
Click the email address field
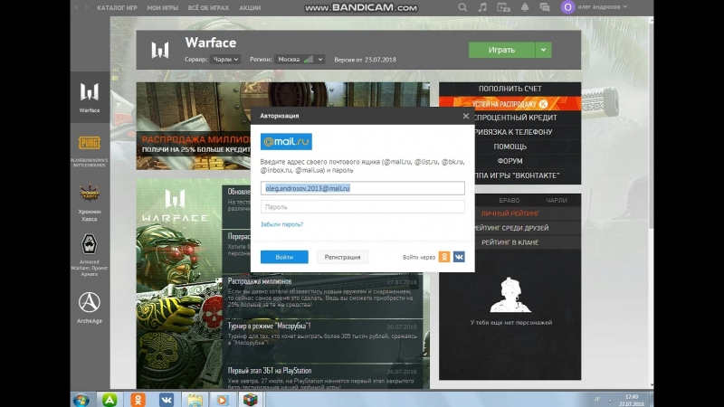click(x=363, y=188)
